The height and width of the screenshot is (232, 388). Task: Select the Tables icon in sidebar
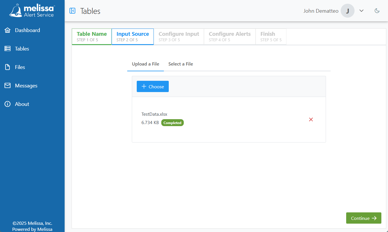click(x=8, y=48)
